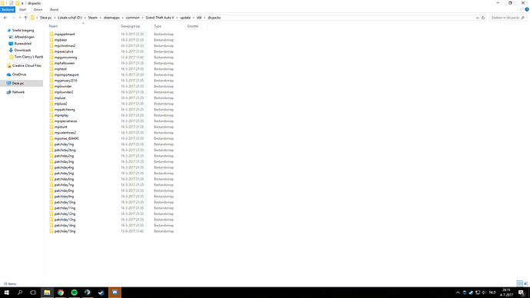Viewport: 530px width, 298px height.
Task: Open Steam from the taskbar
Action: (101, 293)
